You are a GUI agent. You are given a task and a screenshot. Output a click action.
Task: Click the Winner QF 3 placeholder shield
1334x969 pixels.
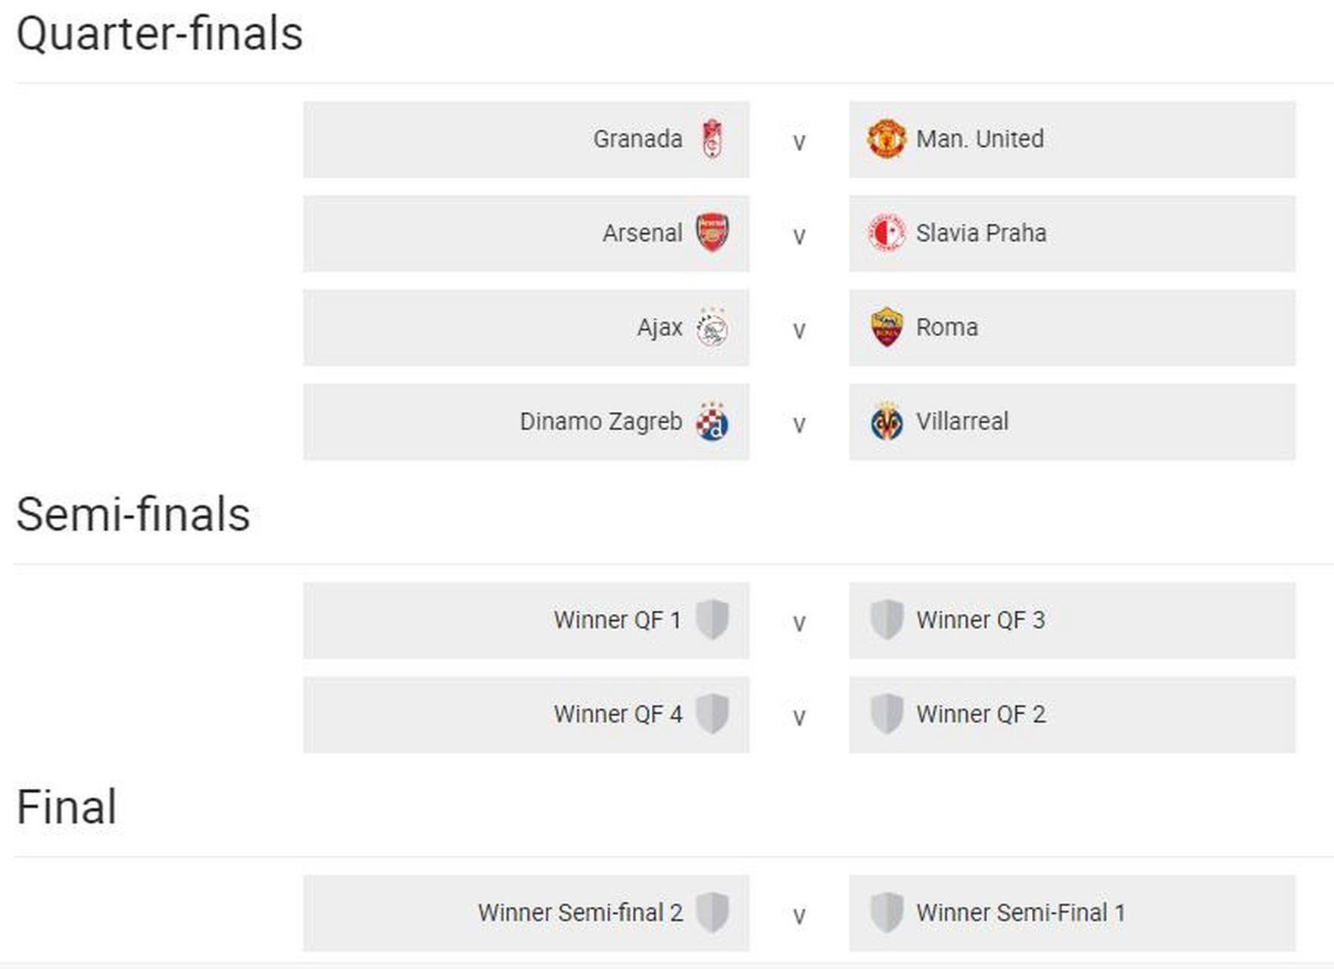point(886,620)
